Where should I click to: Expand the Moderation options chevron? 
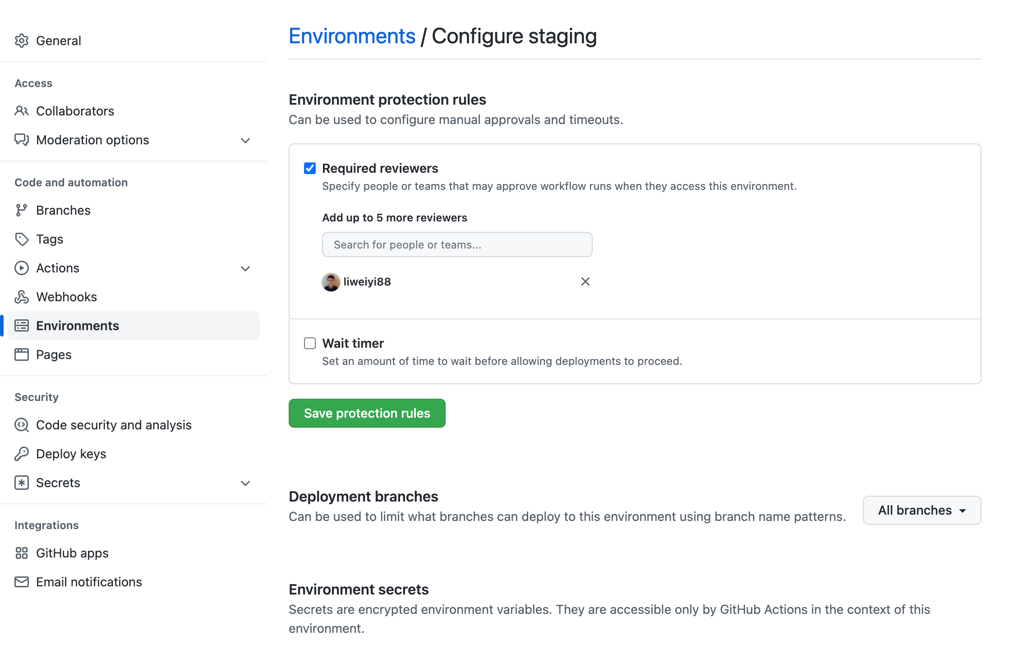(245, 140)
